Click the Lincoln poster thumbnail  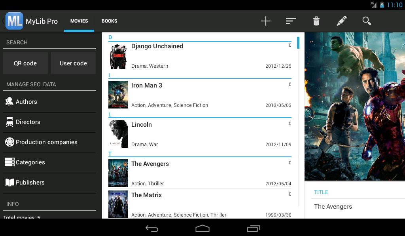point(118,134)
